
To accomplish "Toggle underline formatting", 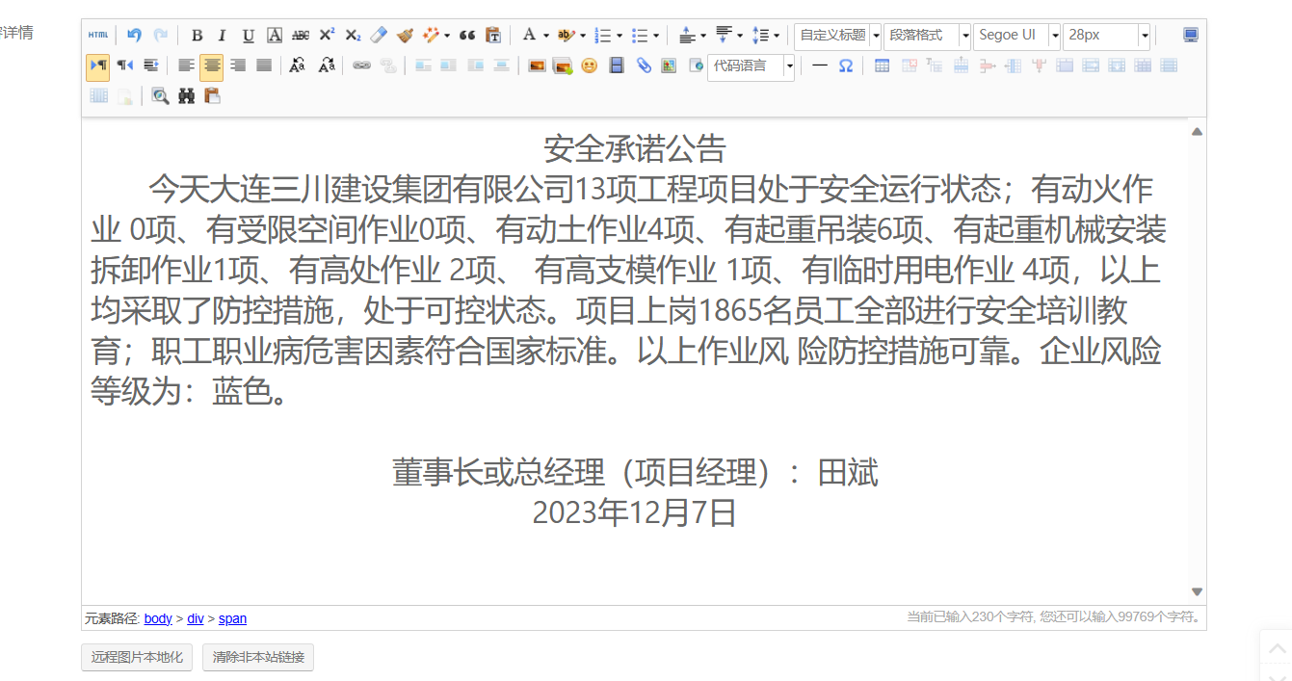I will pos(249,36).
